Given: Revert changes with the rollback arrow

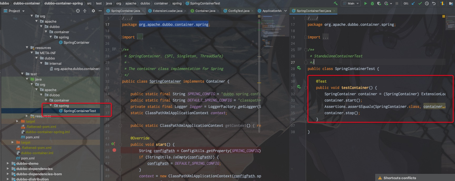Looking at the screenshot, I should click(x=434, y=3).
